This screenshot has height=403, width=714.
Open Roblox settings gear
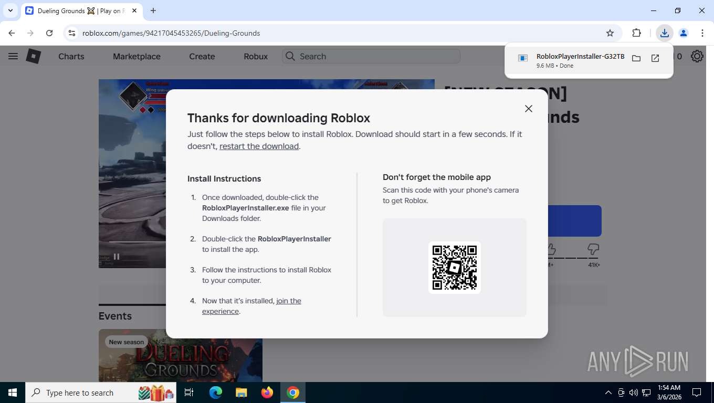pyautogui.click(x=697, y=56)
